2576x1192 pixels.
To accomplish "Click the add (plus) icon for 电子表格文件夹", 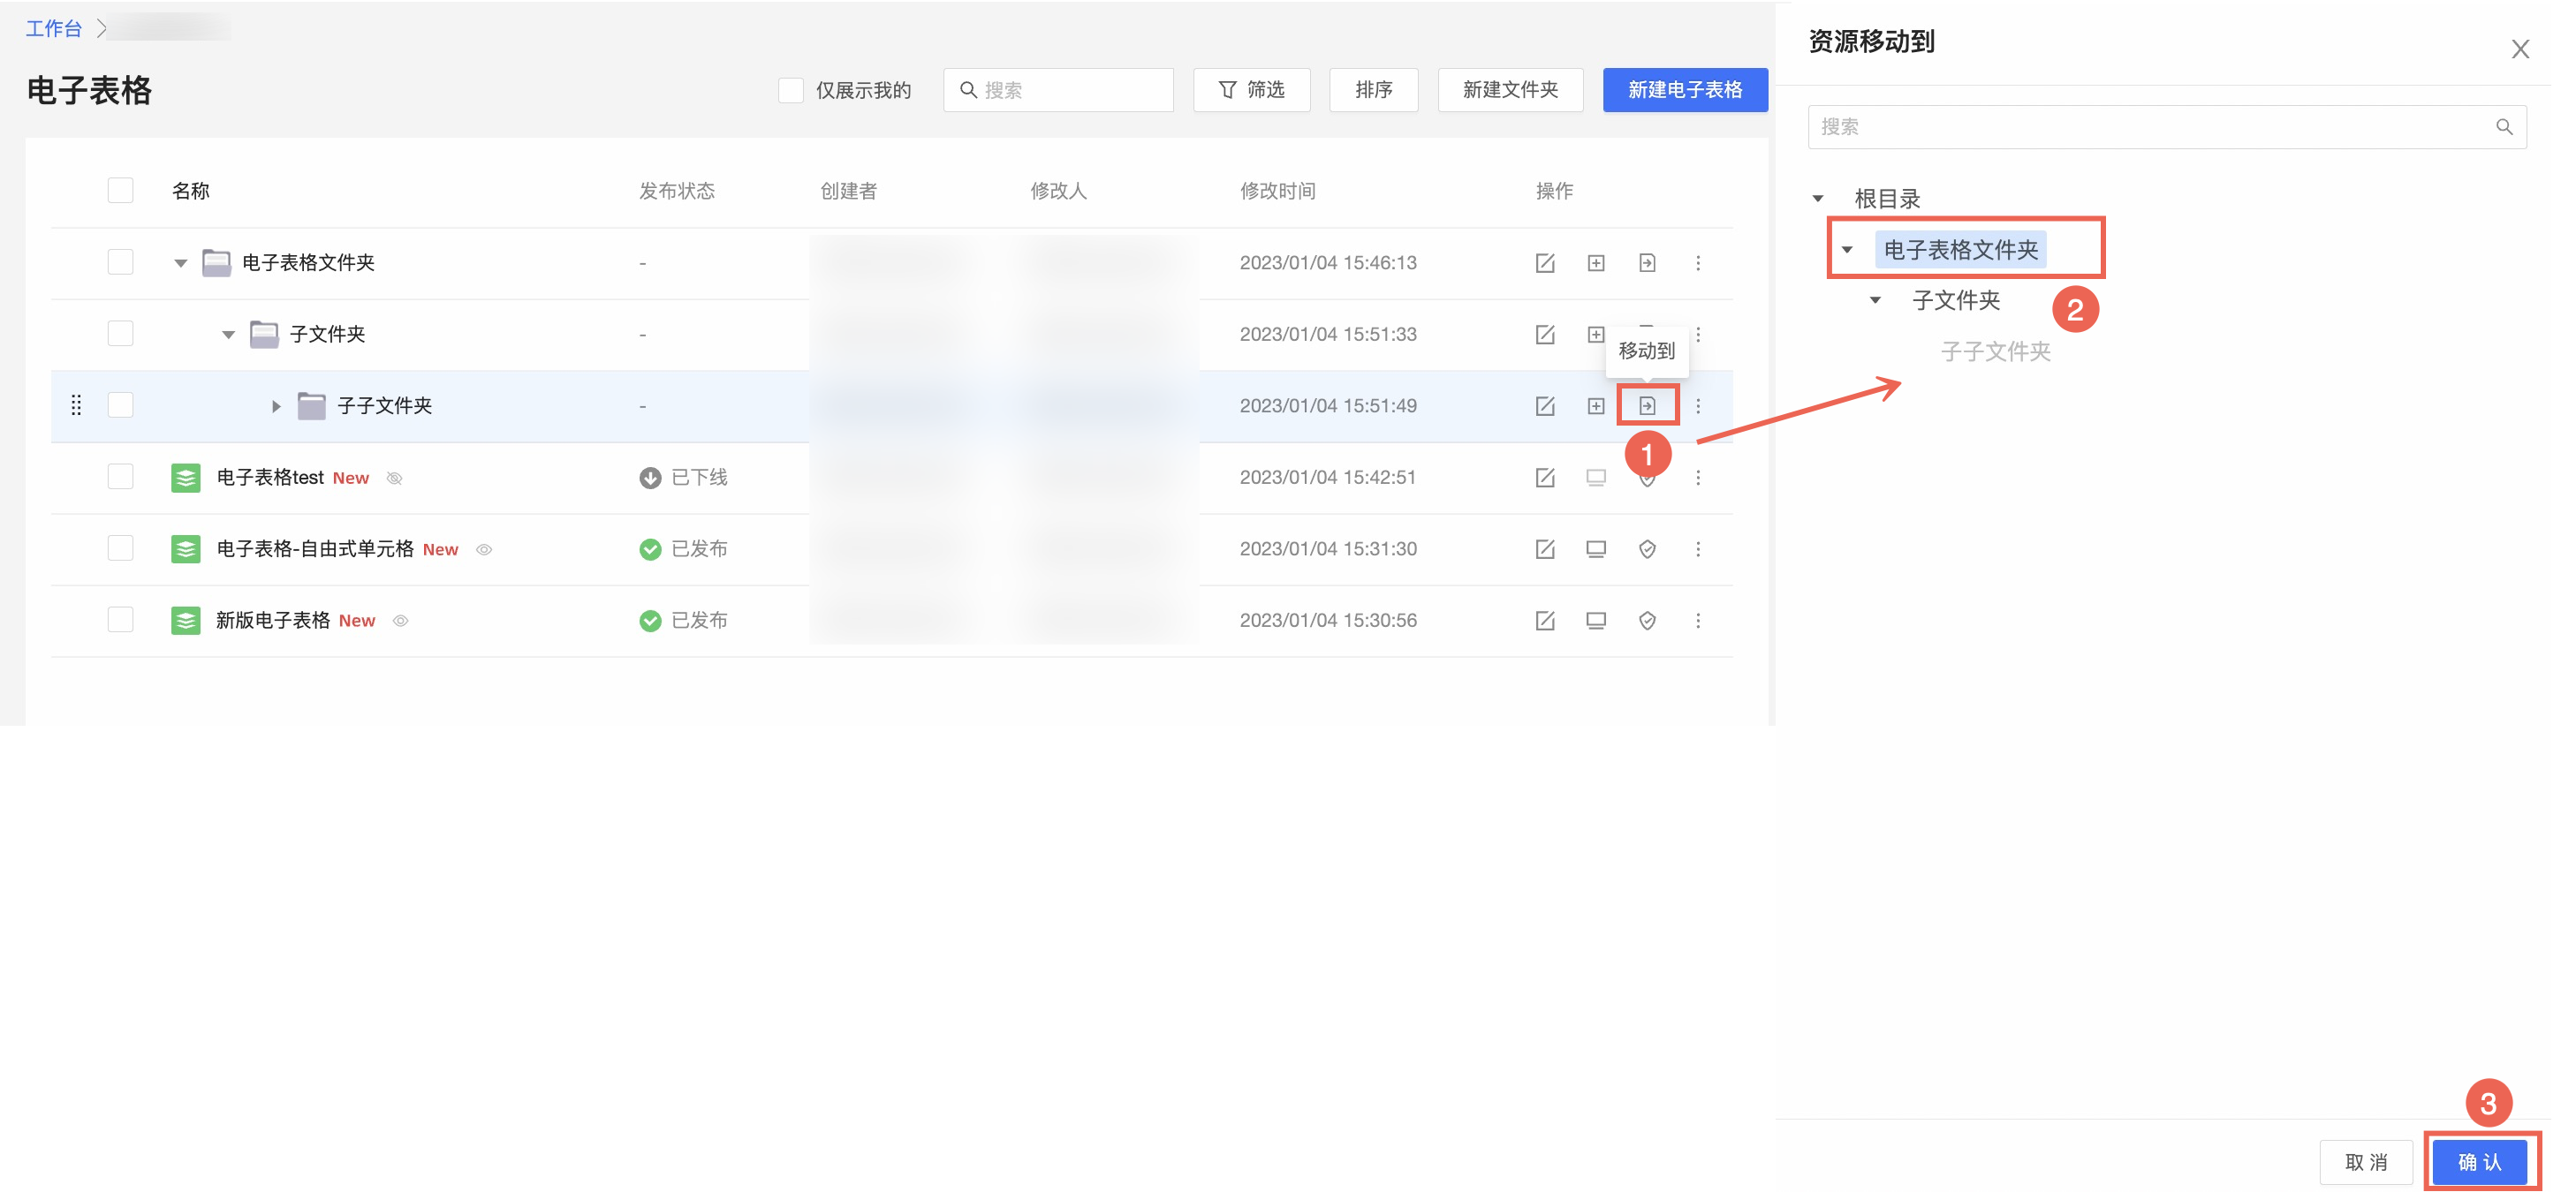I will coord(1596,263).
